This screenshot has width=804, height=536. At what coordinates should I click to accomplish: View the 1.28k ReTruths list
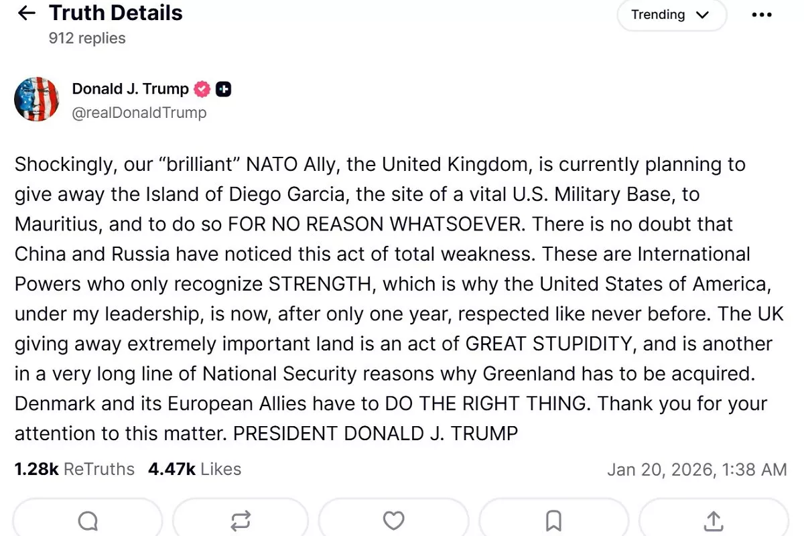(74, 469)
